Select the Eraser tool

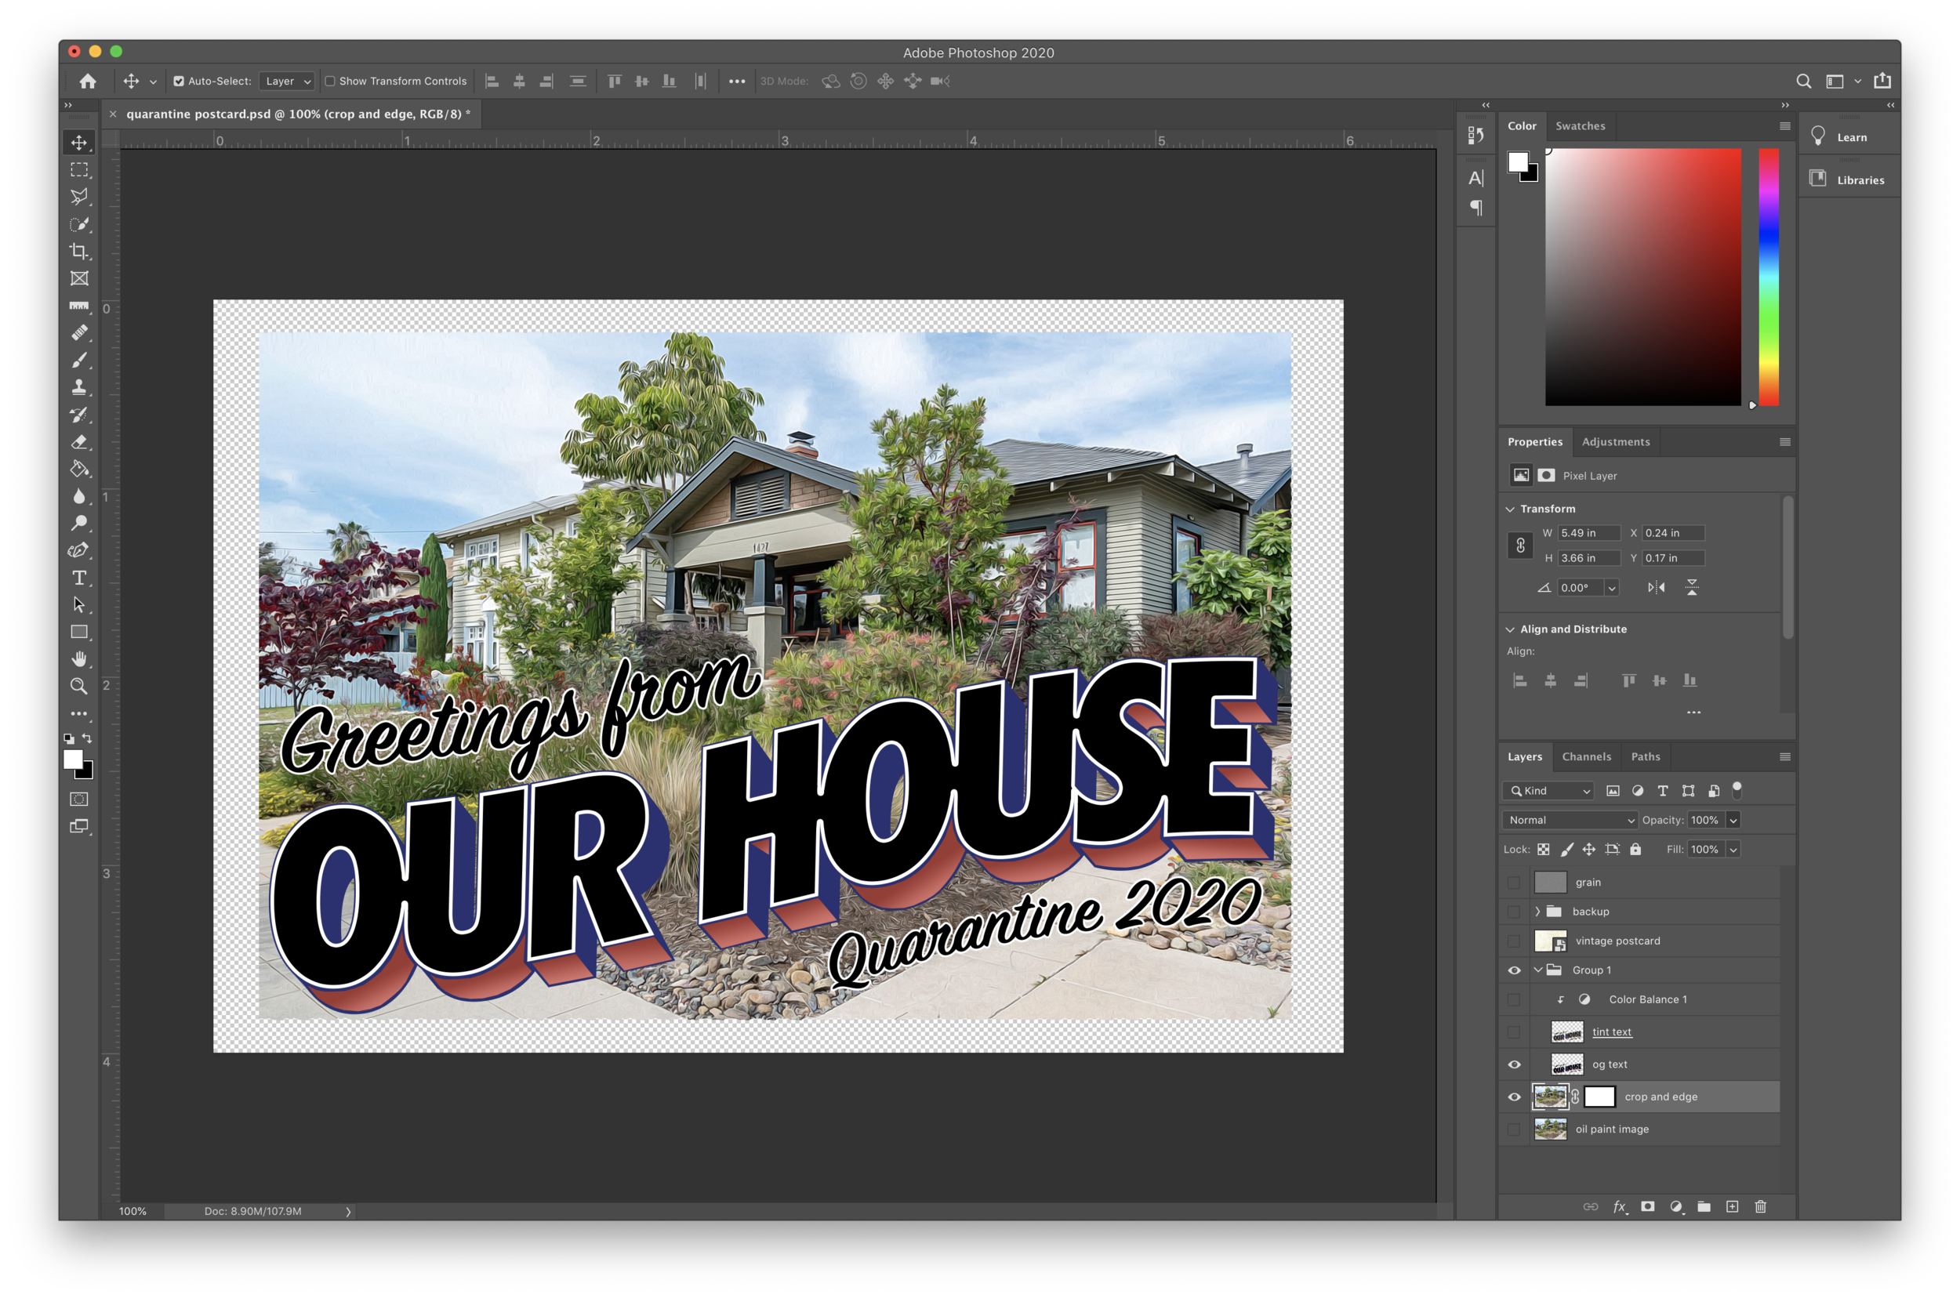click(78, 441)
